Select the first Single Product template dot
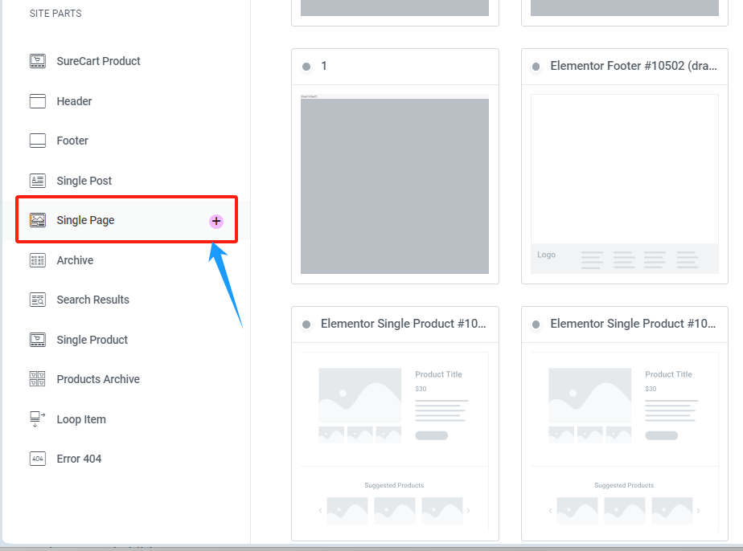743x551 pixels. [306, 324]
